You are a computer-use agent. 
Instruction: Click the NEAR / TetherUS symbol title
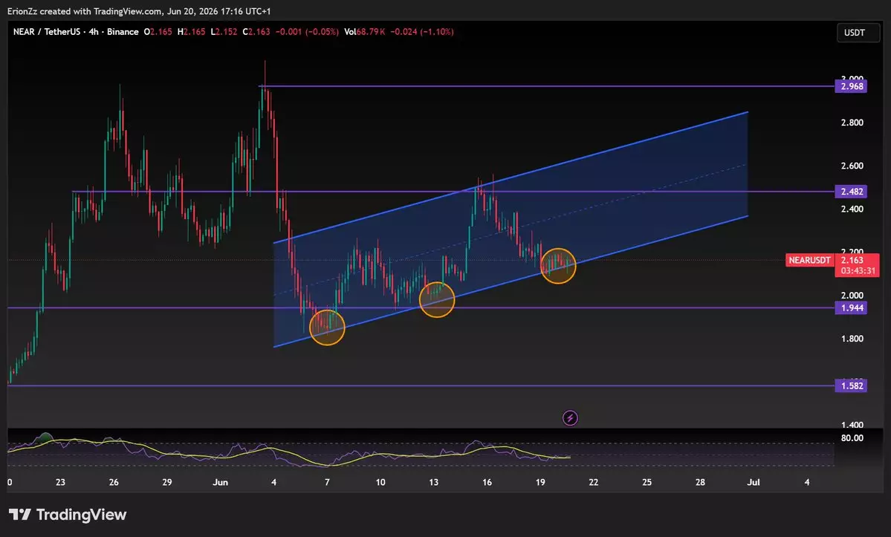pos(47,32)
